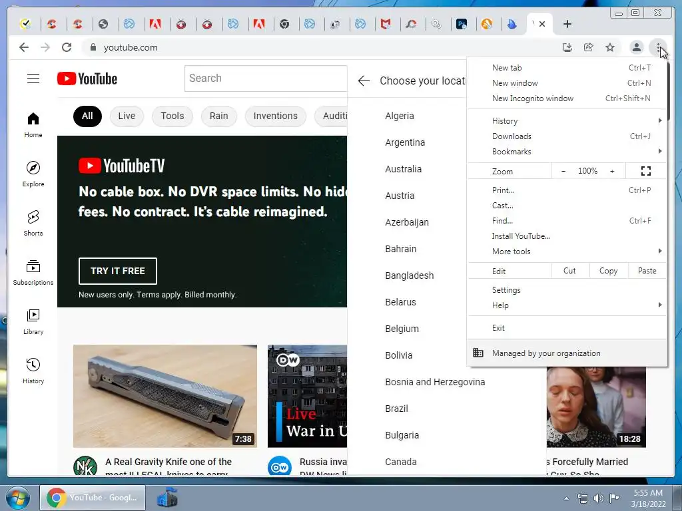682x511 pixels.
Task: Increase zoom with the plus button
Action: [612, 171]
